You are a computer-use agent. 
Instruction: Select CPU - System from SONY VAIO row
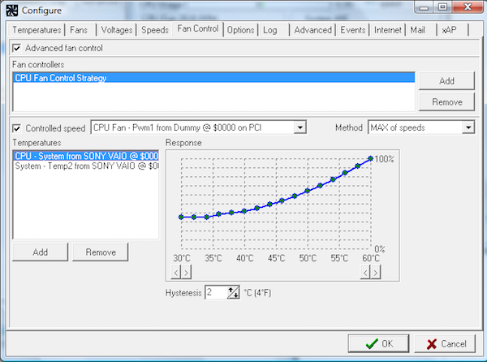(86, 156)
